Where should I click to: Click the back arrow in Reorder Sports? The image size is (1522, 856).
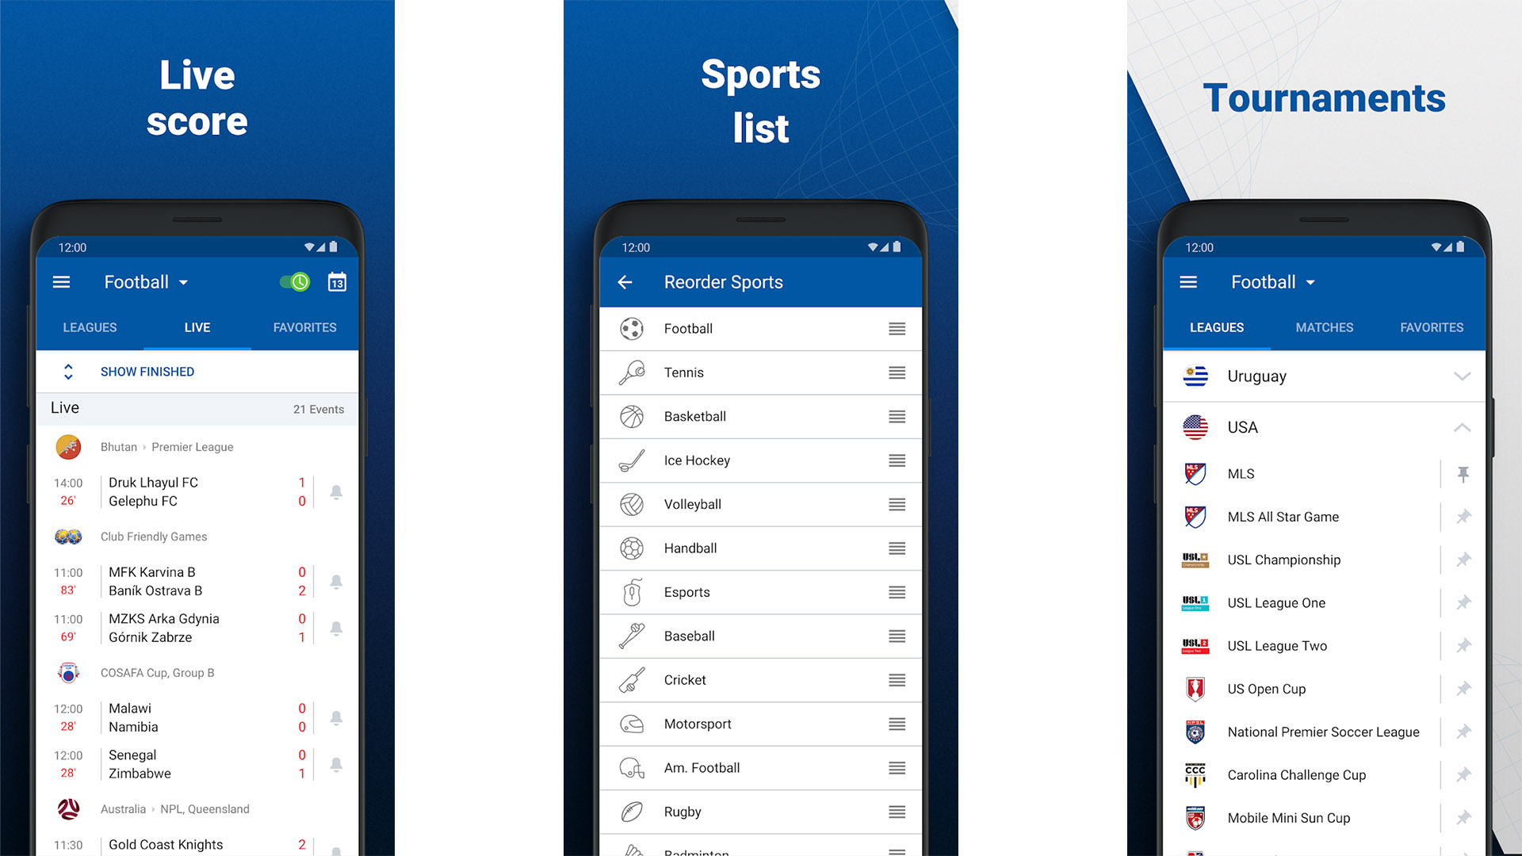(627, 282)
